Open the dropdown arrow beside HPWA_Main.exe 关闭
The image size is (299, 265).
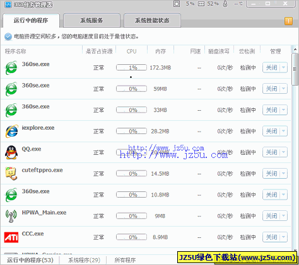tap(284, 216)
